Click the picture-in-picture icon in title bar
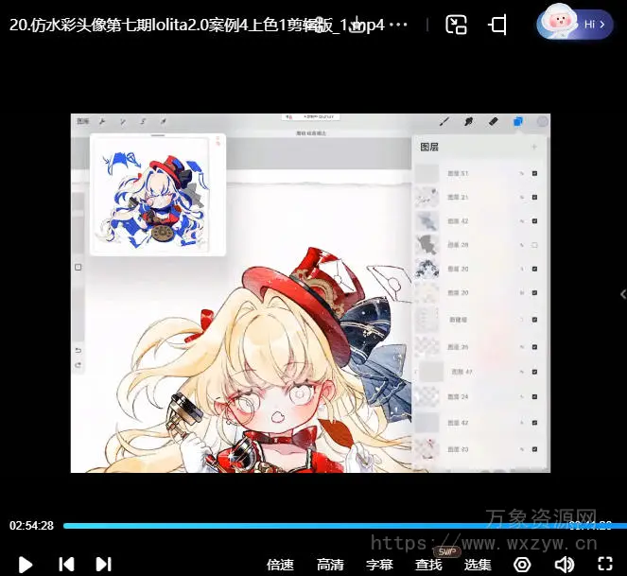The width and height of the screenshot is (627, 576). coord(457,25)
